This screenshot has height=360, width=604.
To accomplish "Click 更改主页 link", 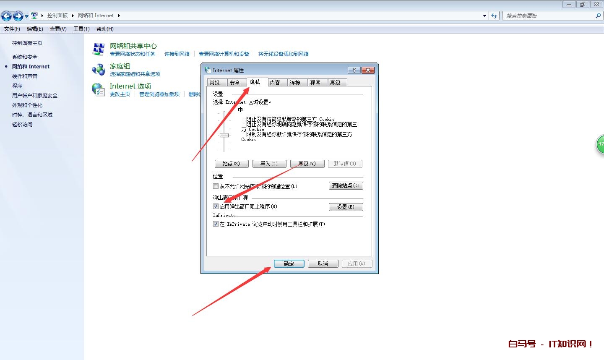I will pyautogui.click(x=120, y=94).
